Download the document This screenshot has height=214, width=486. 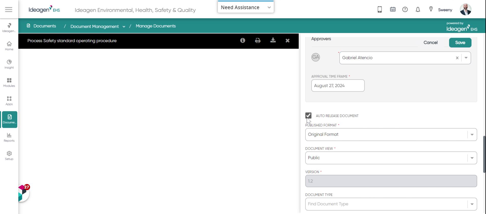click(273, 40)
